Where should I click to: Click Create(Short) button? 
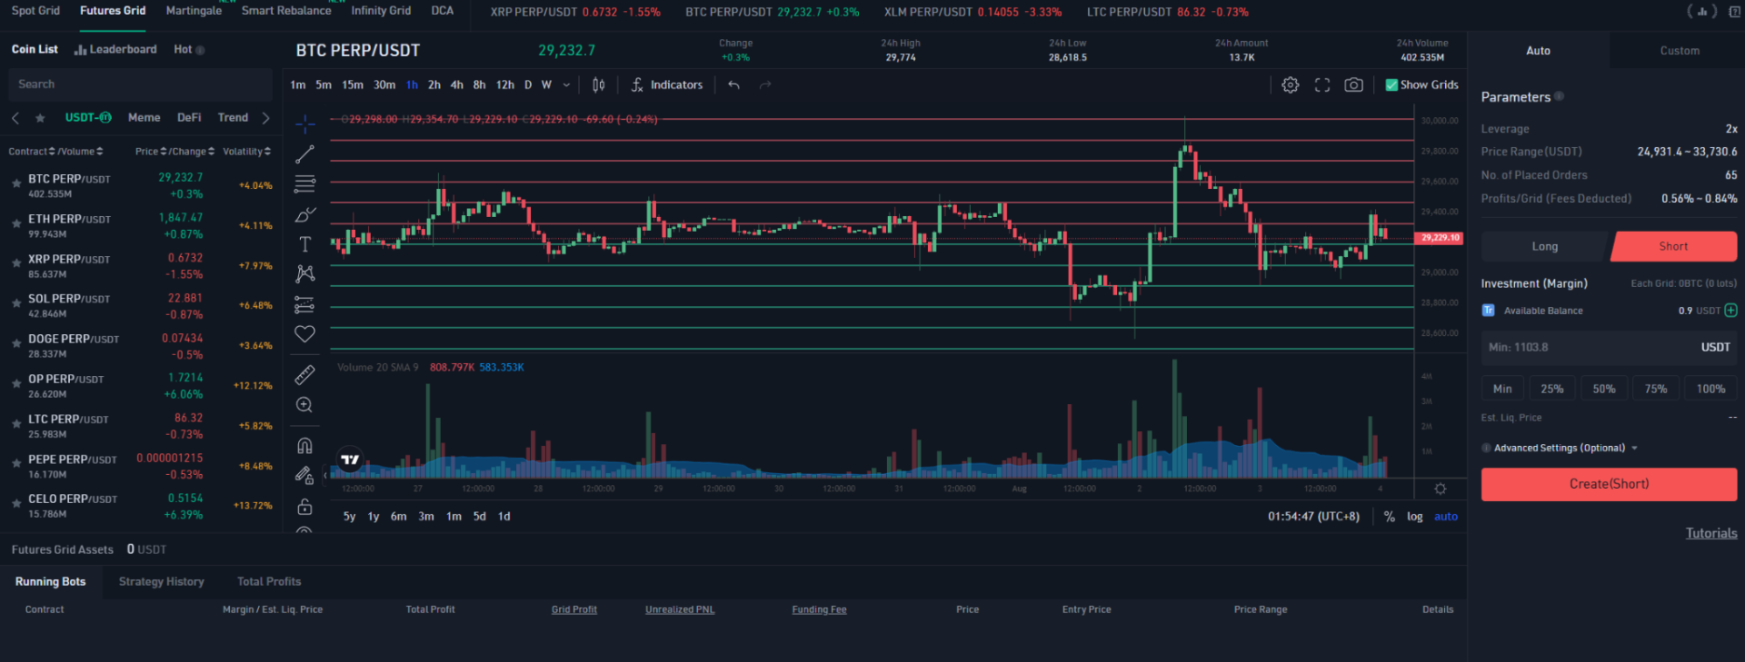point(1609,484)
